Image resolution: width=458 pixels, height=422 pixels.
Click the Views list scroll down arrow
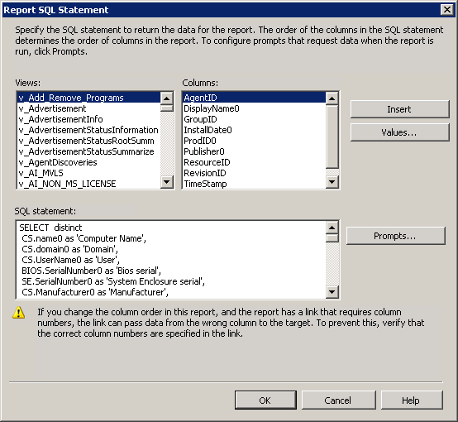[167, 182]
